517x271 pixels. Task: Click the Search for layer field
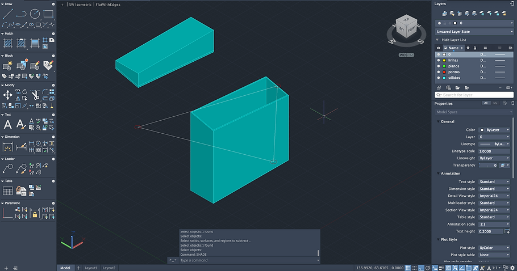[474, 95]
